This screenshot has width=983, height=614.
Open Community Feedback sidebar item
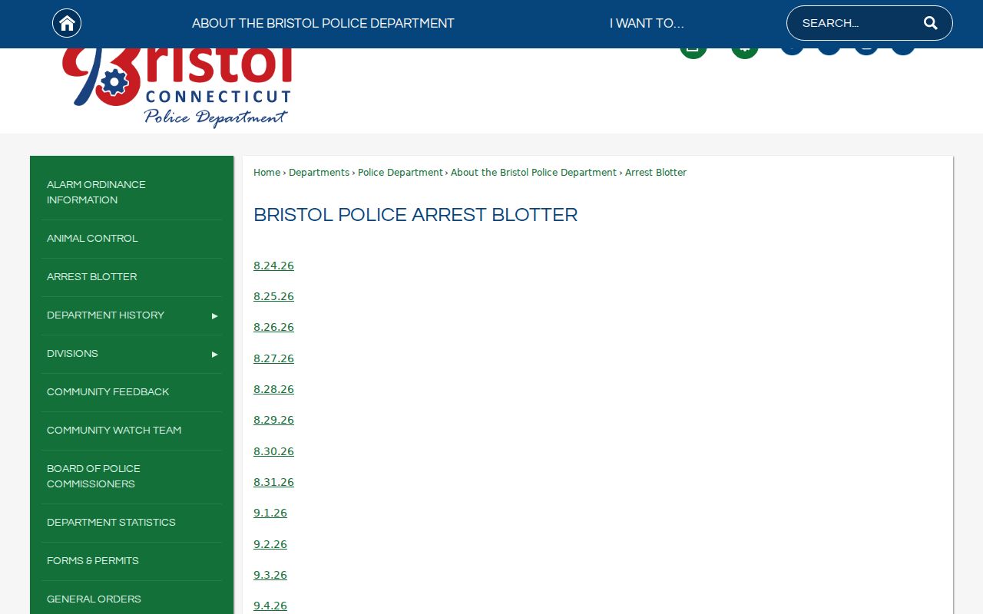click(131, 392)
